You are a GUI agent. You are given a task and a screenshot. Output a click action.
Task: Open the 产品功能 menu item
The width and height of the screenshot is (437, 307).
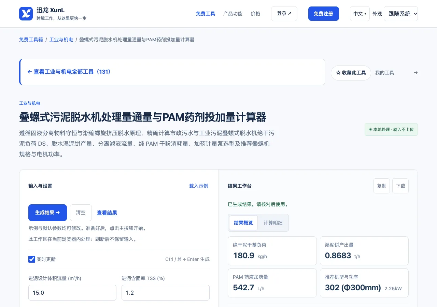(x=233, y=14)
